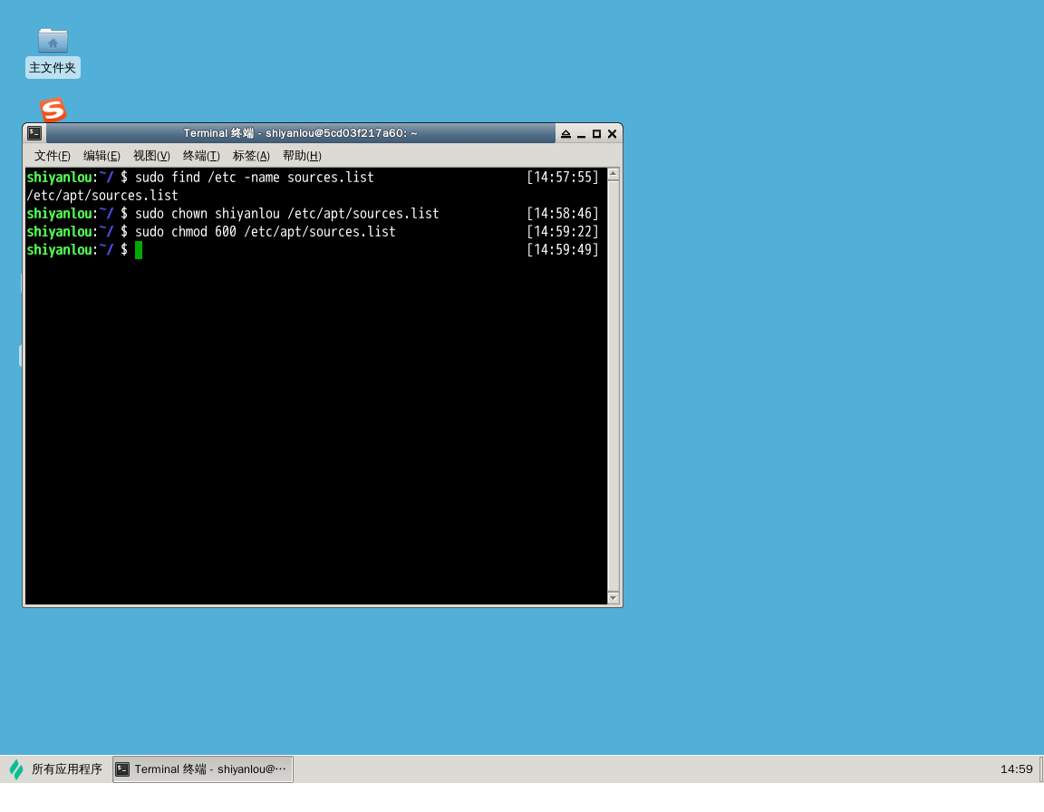The height and width of the screenshot is (812, 1044).
Task: Click the orange Sogou input method icon
Action: pos(53,110)
